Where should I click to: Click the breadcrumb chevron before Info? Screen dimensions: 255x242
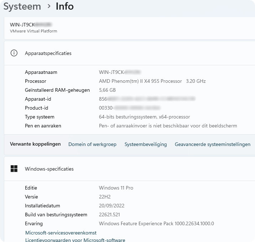(x=48, y=6)
